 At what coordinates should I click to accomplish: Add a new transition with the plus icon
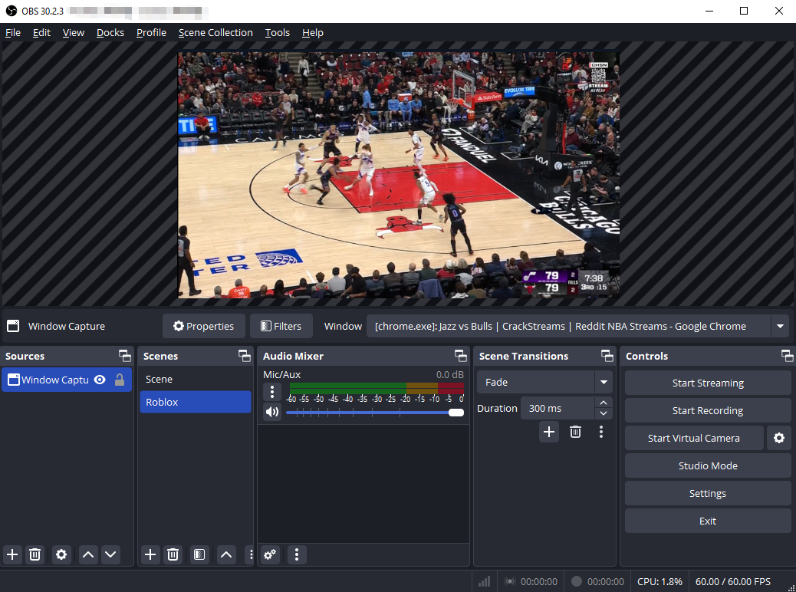pos(549,432)
